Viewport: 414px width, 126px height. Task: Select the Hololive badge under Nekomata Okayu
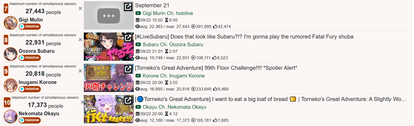coord(30,120)
